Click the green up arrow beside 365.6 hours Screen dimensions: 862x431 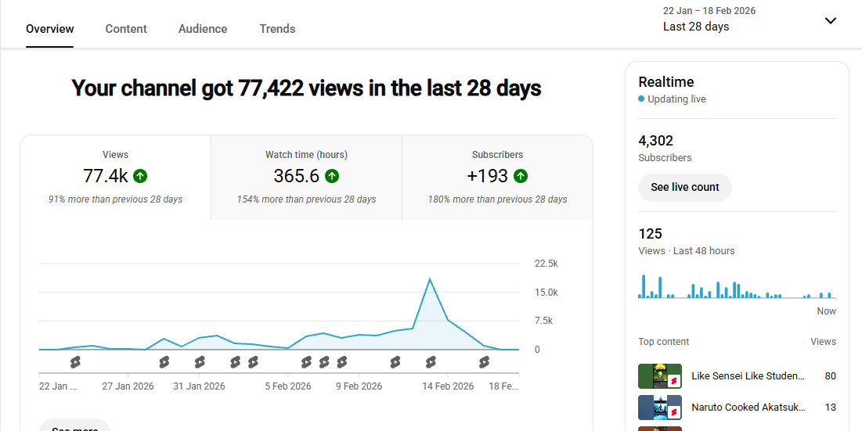point(332,176)
